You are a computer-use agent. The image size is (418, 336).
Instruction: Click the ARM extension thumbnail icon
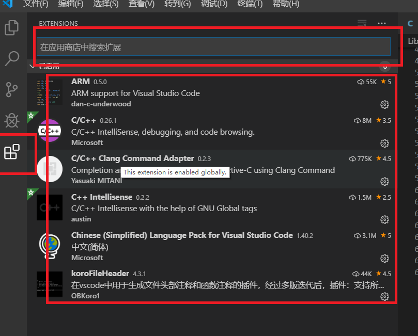pos(50,92)
